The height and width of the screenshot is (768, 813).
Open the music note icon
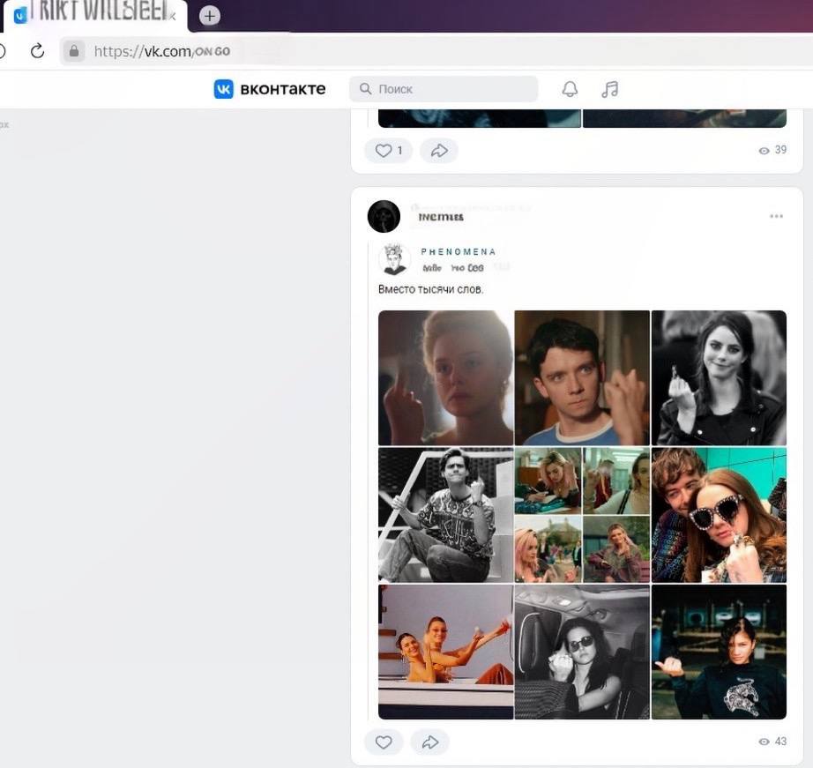pyautogui.click(x=609, y=89)
